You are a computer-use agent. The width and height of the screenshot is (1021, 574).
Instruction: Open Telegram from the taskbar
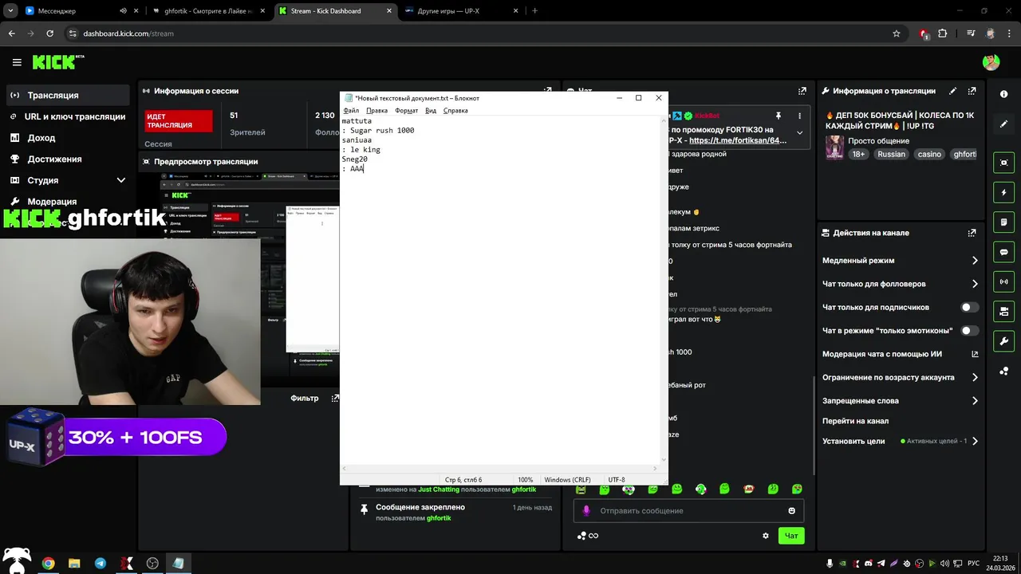[101, 563]
